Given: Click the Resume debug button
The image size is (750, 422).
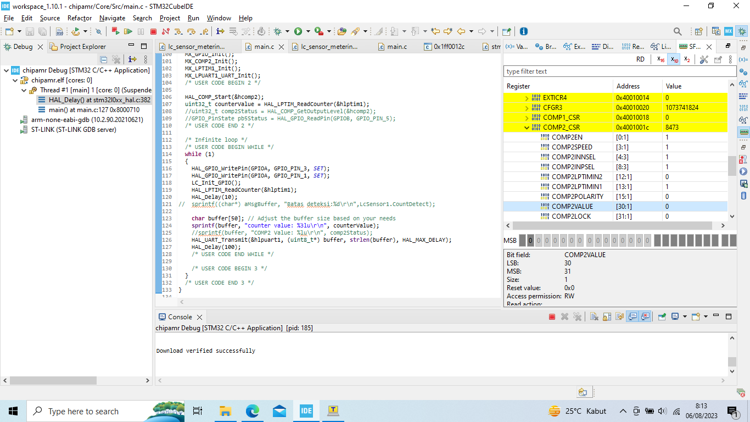Looking at the screenshot, I should pyautogui.click(x=128, y=32).
